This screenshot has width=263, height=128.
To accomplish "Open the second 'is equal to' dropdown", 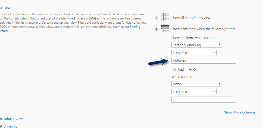I will coord(194,92).
